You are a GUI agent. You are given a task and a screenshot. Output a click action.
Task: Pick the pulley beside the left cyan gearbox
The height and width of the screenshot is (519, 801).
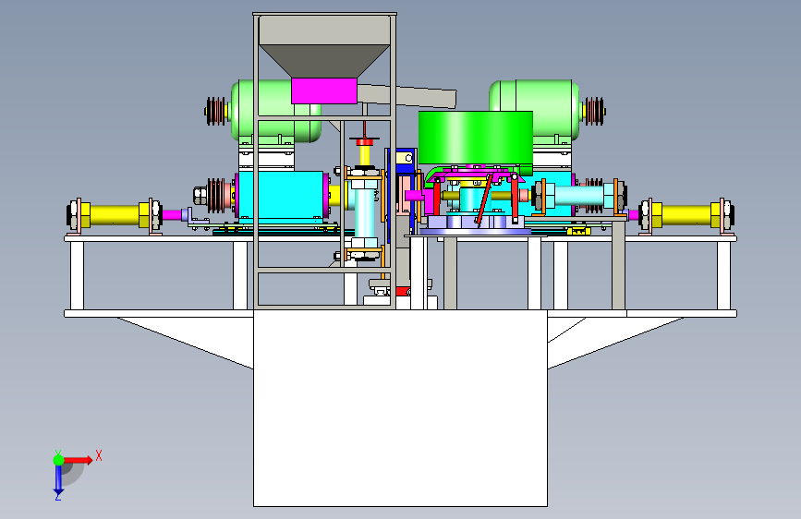(x=216, y=196)
